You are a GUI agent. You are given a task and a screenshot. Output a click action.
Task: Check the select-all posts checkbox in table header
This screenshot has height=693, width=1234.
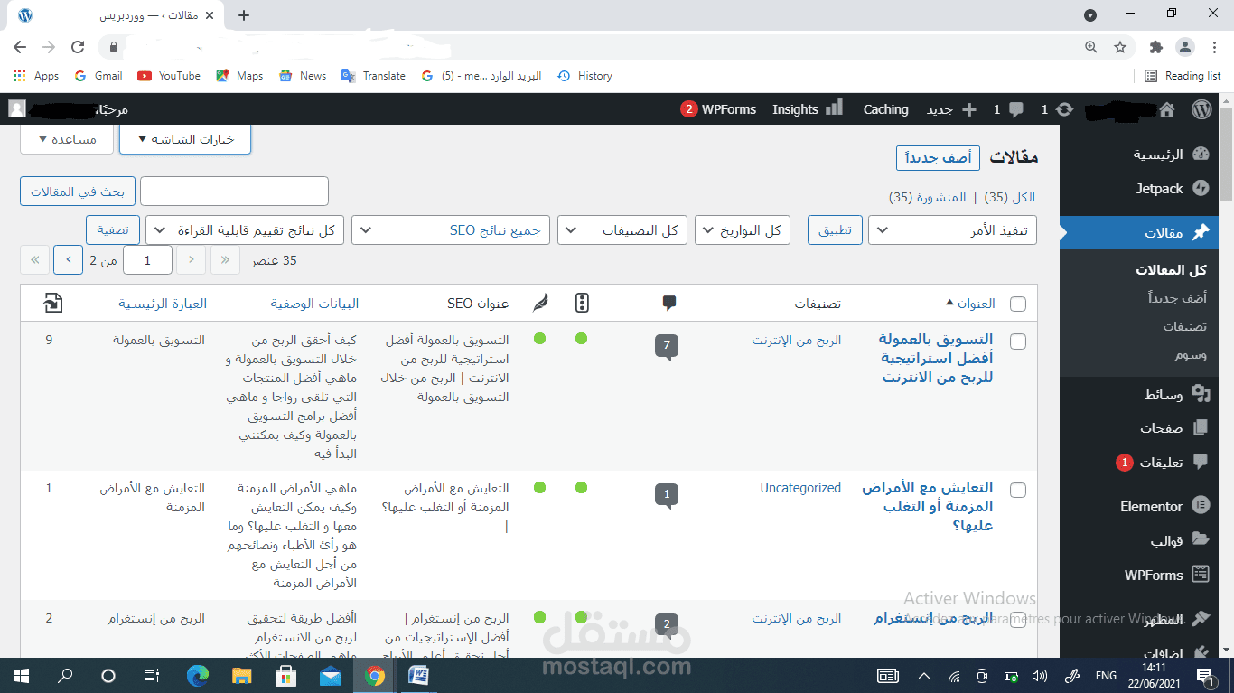pos(1018,304)
